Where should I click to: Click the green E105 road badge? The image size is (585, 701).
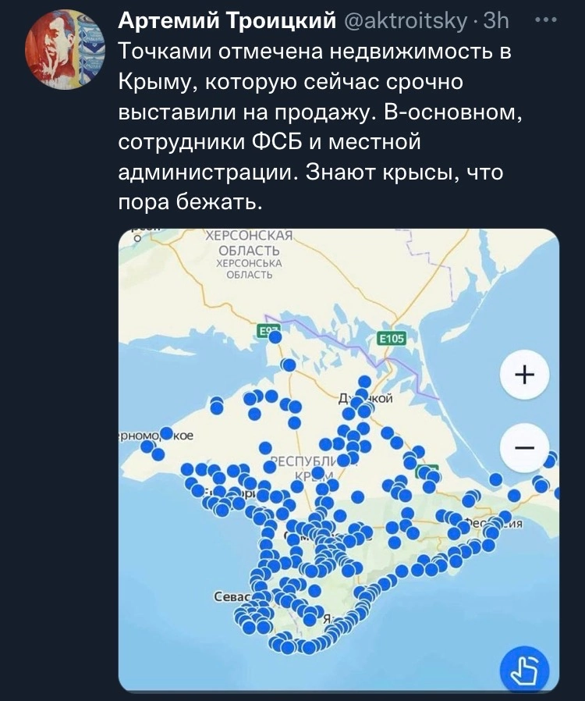pos(392,338)
